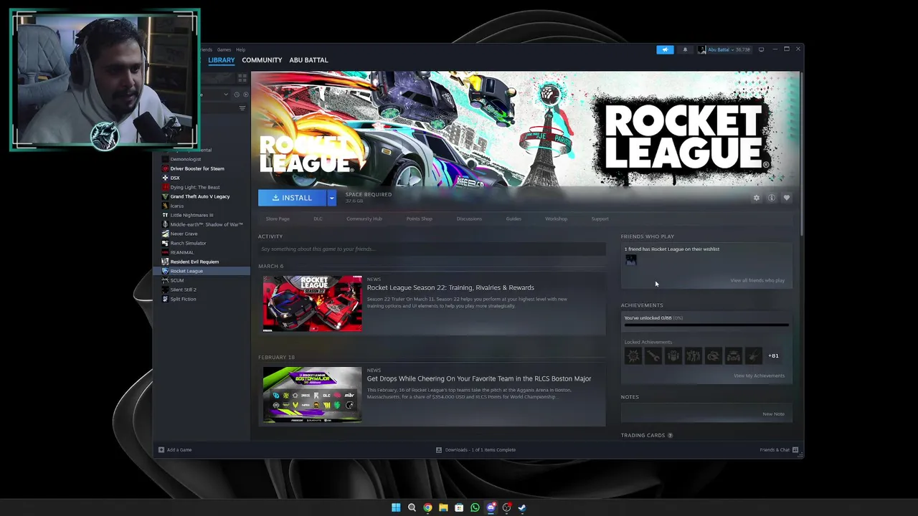Viewport: 918px width, 516px height.
Task: Add Rocket League to favorites heart
Action: point(787,198)
